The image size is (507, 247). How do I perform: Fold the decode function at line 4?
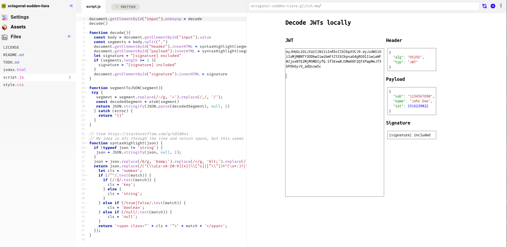click(86, 33)
